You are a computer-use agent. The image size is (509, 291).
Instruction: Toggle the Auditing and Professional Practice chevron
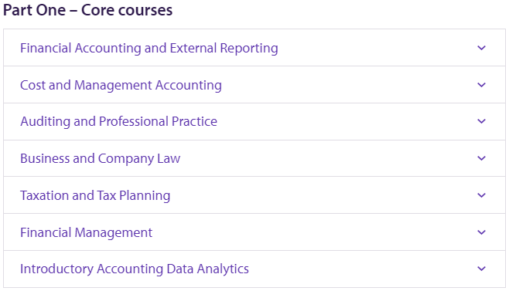click(481, 121)
